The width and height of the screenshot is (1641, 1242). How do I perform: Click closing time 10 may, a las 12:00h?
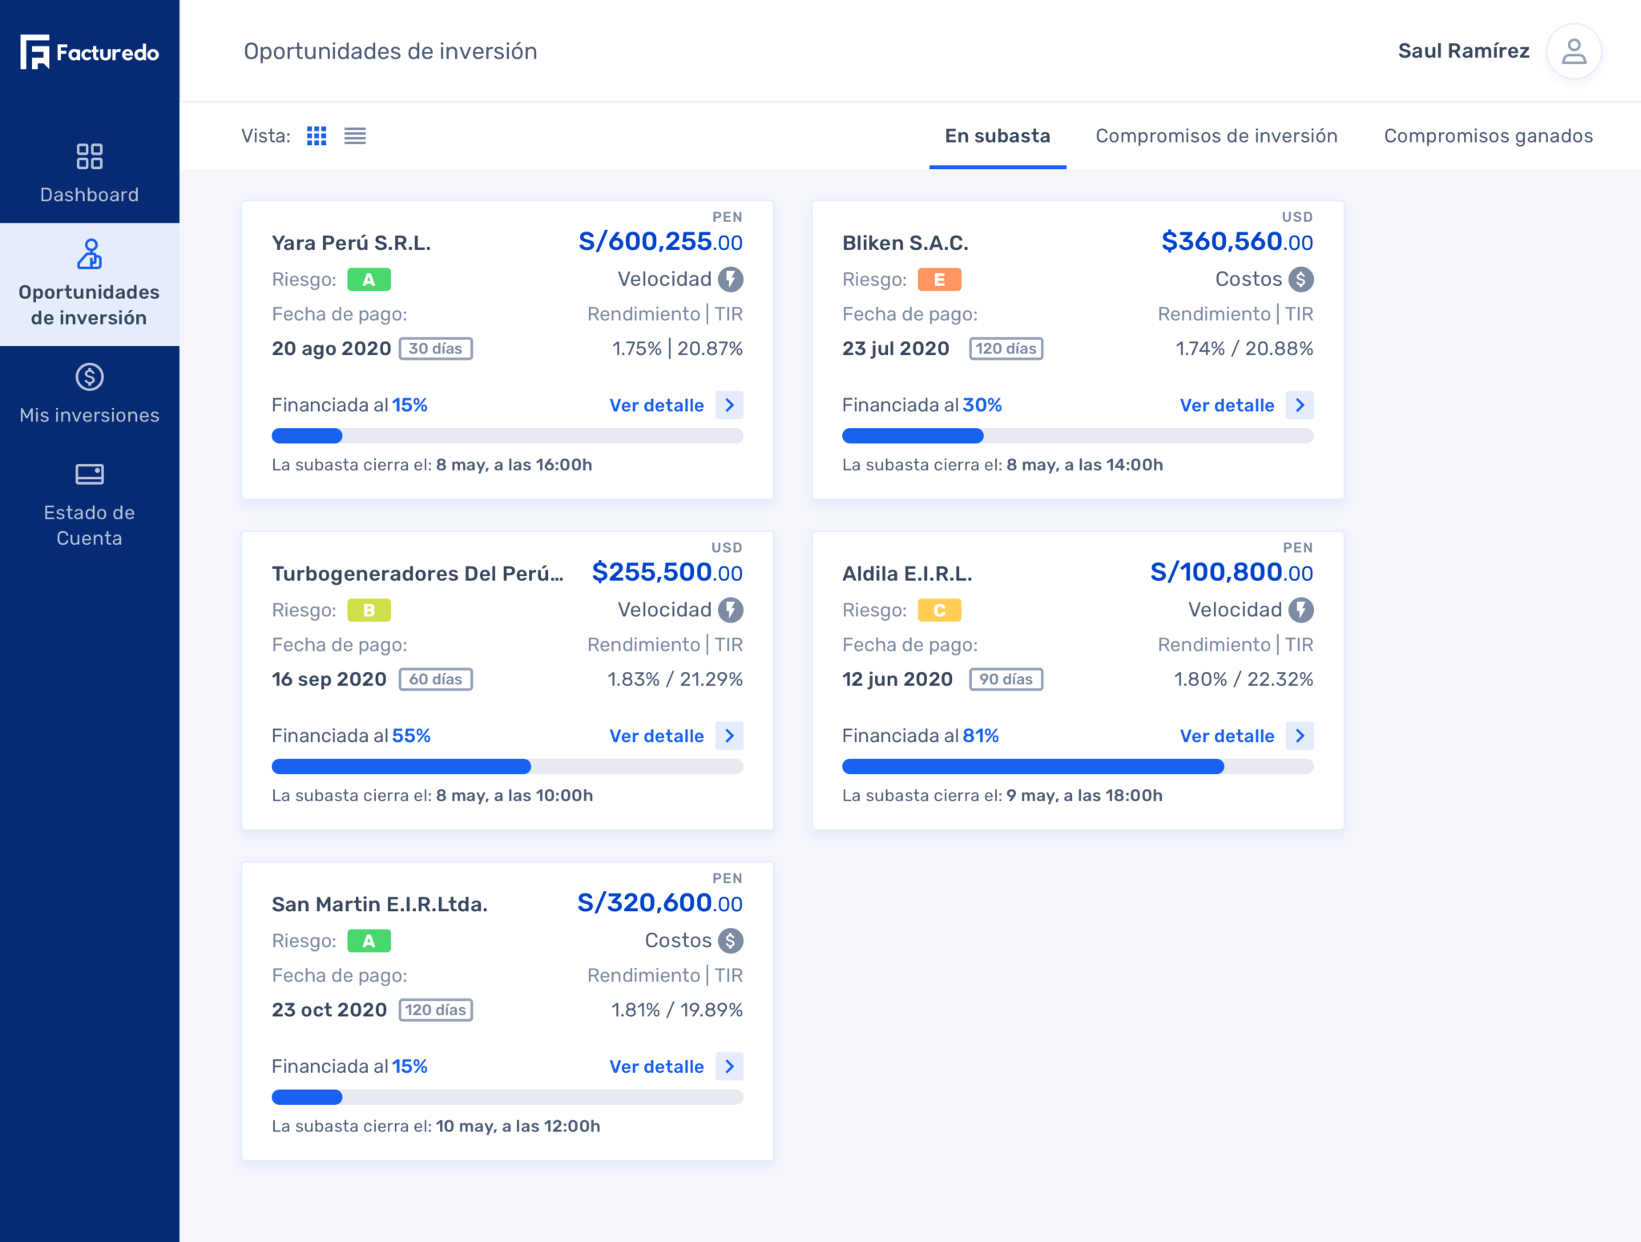(518, 1126)
